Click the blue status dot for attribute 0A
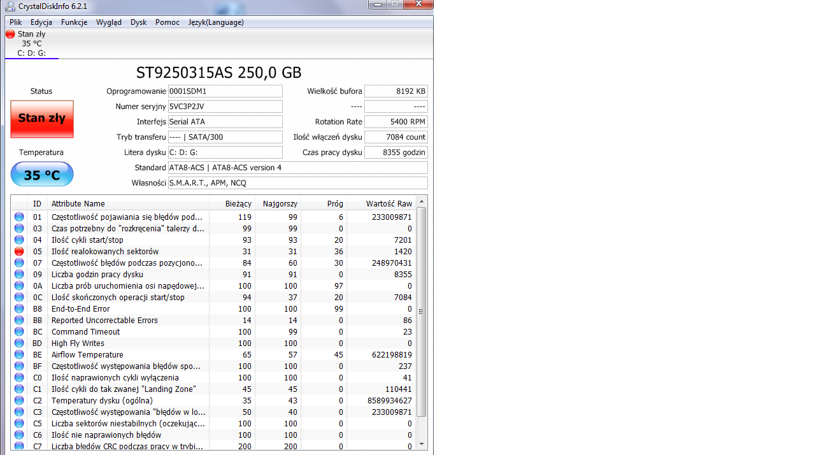The image size is (821, 455). click(19, 286)
